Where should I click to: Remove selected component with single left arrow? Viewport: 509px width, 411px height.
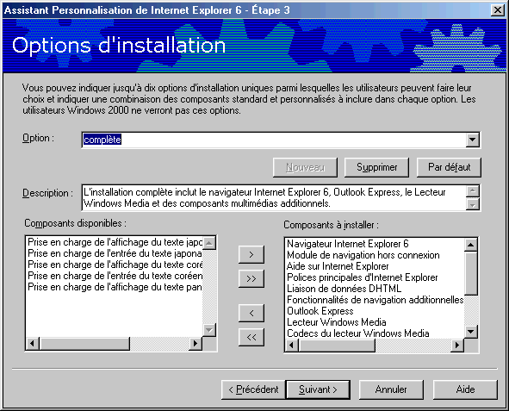251,314
